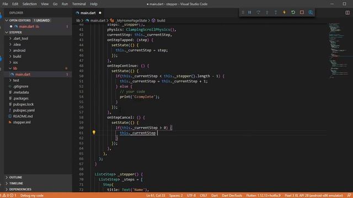Open Dart DevTools from status bar

pyautogui.click(x=232, y=196)
